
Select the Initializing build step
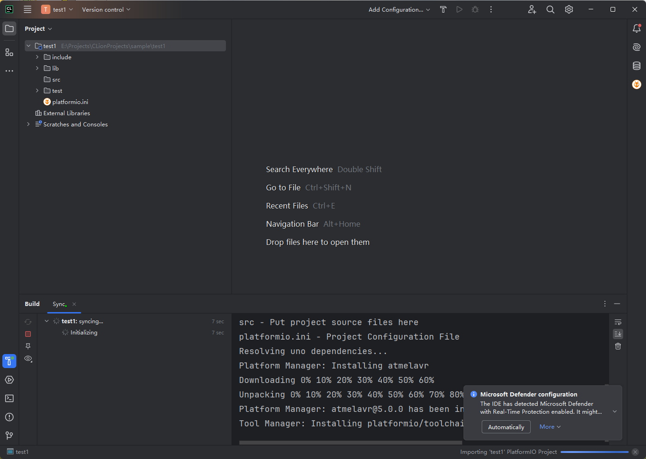(84, 333)
